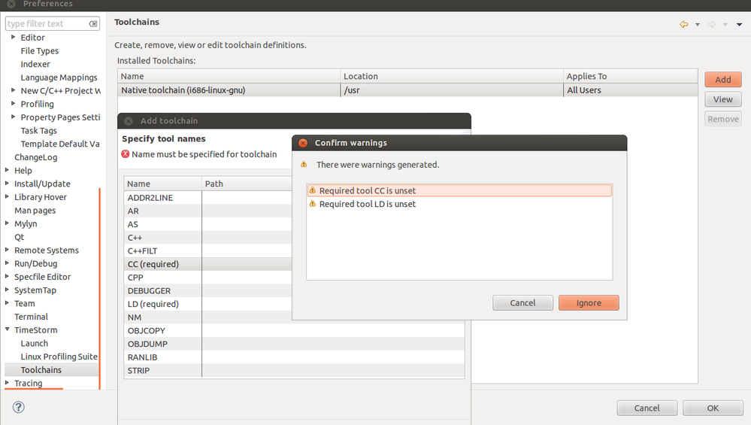Expand the Mylyn tree node
This screenshot has height=425, width=751.
click(8, 223)
